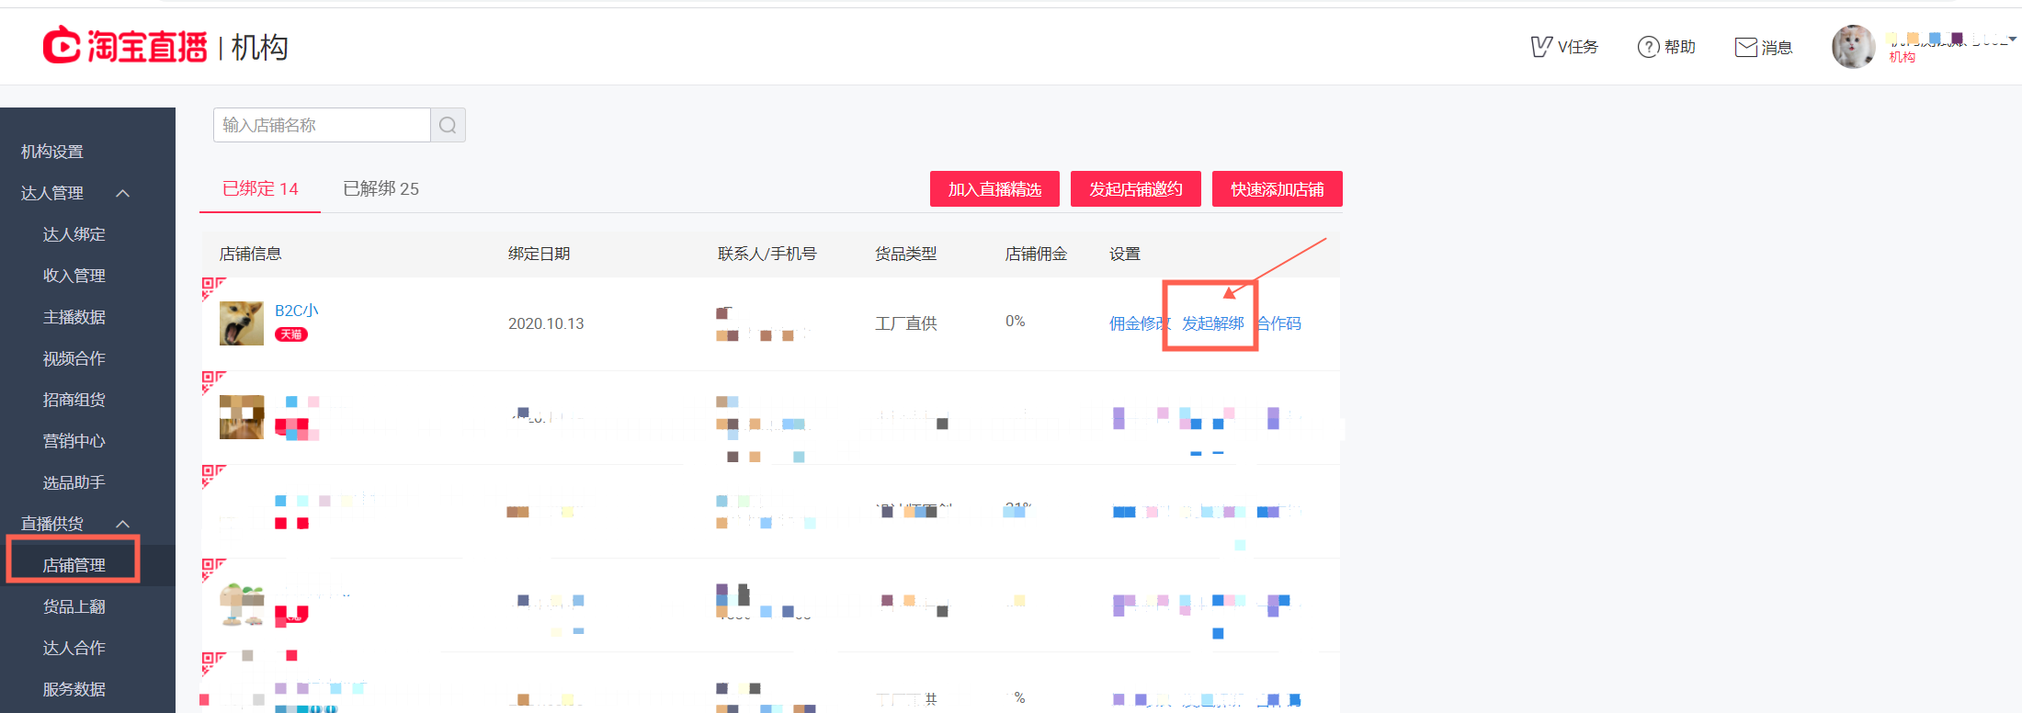2022x713 pixels.
Task: Open 达人绑定 sidebar item
Action: pyautogui.click(x=74, y=234)
